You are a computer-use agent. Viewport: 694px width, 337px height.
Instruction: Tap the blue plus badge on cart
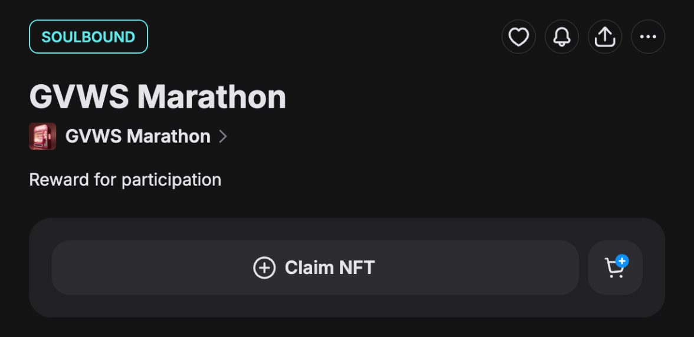(x=622, y=261)
